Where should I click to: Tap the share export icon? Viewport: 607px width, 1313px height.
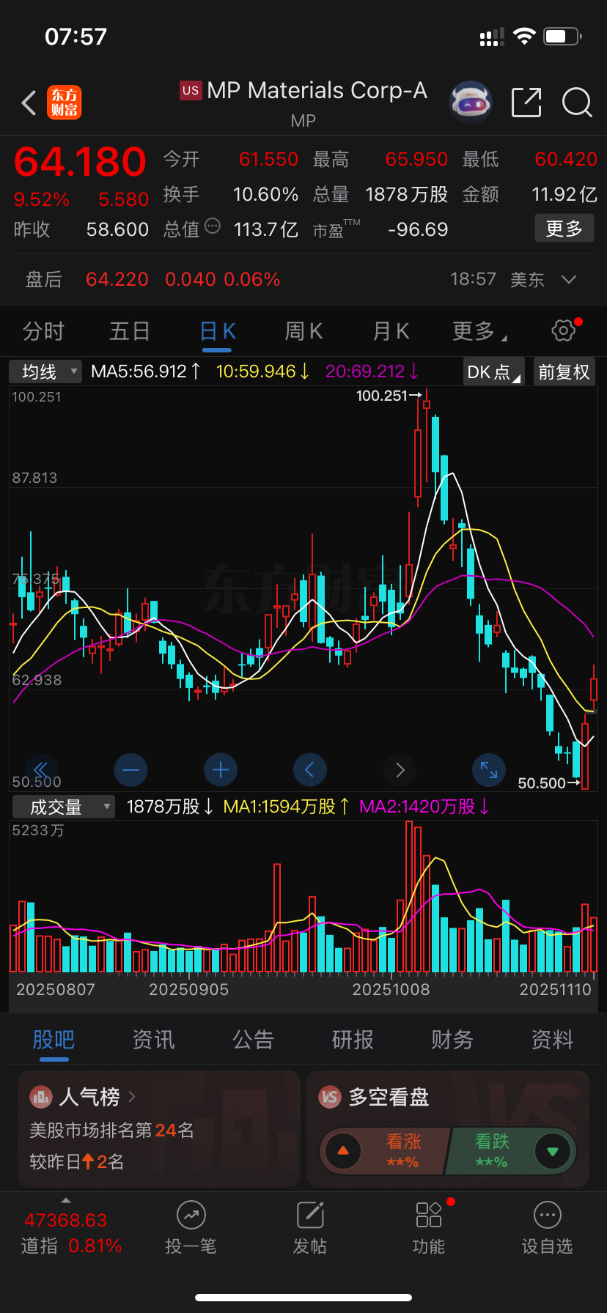(526, 103)
